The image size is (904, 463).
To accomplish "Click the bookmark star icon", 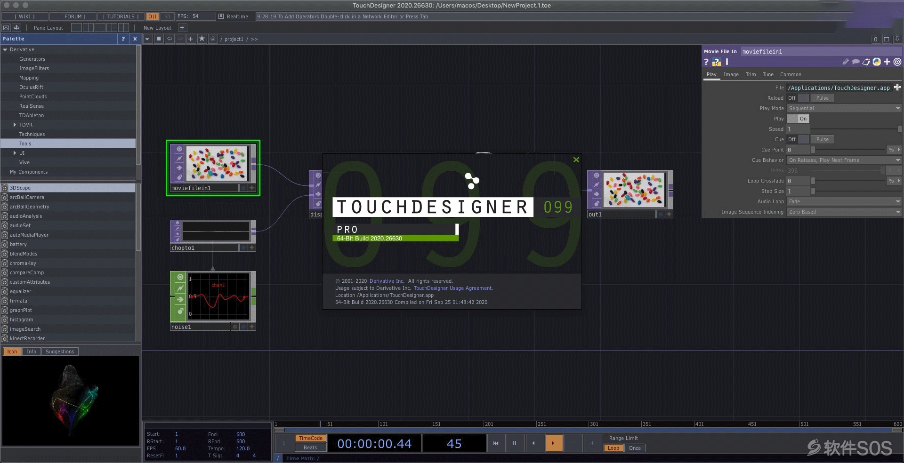I will click(x=202, y=39).
